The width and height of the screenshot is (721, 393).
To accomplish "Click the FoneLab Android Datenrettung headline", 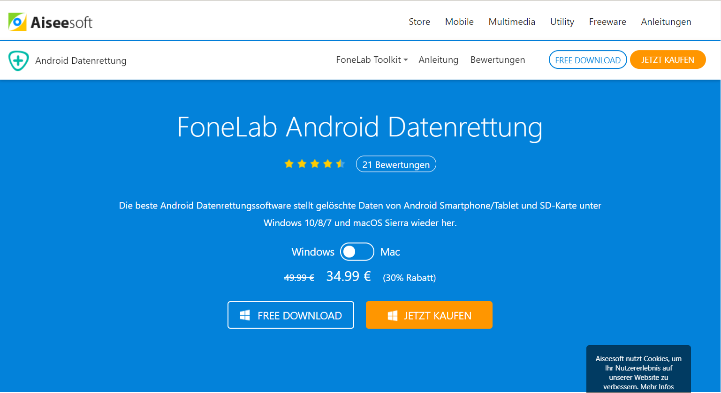I will point(360,127).
